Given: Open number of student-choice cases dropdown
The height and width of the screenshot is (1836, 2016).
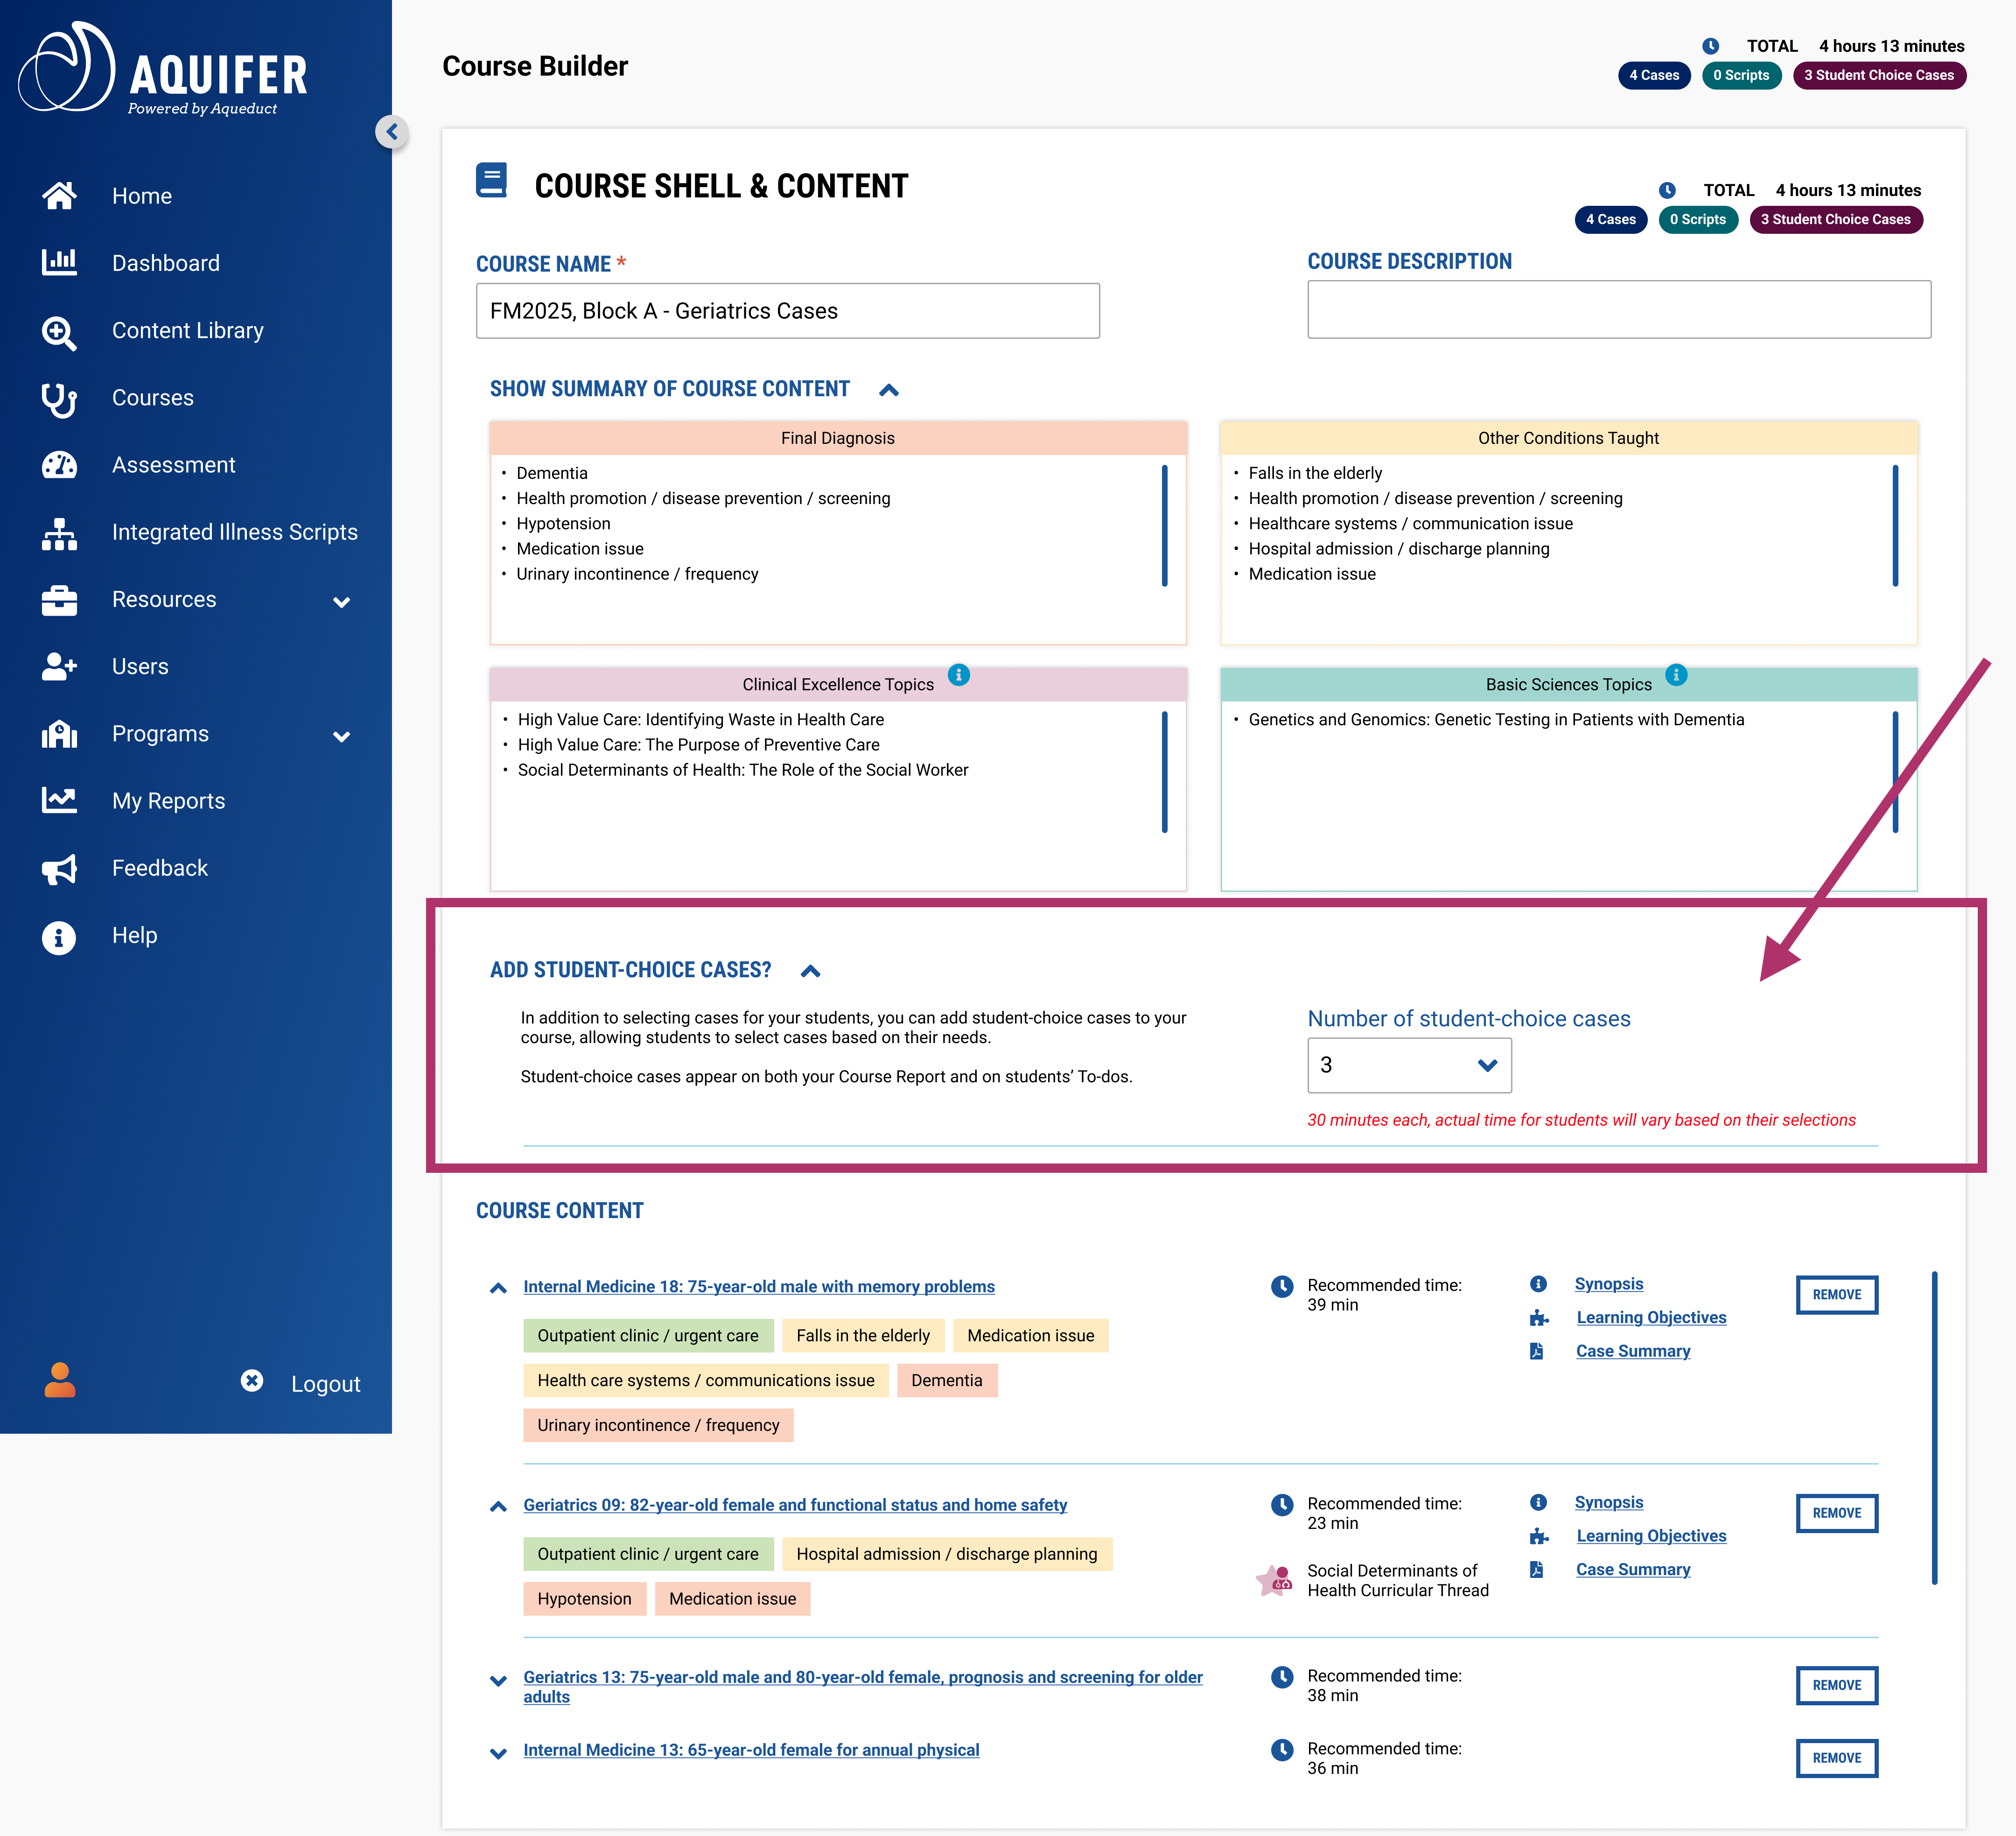Looking at the screenshot, I should point(1408,1065).
